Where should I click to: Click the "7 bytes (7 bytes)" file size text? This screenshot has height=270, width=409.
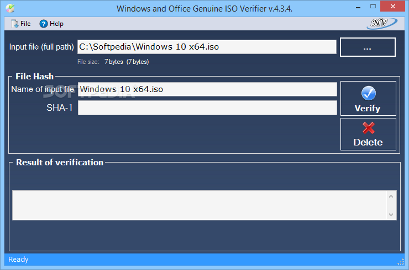[127, 62]
